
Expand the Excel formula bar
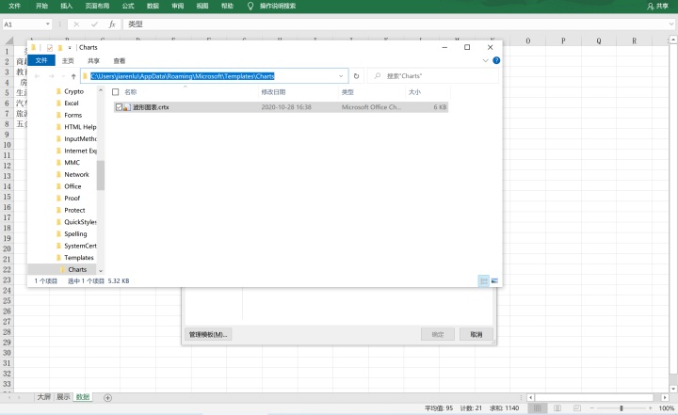[671, 24]
